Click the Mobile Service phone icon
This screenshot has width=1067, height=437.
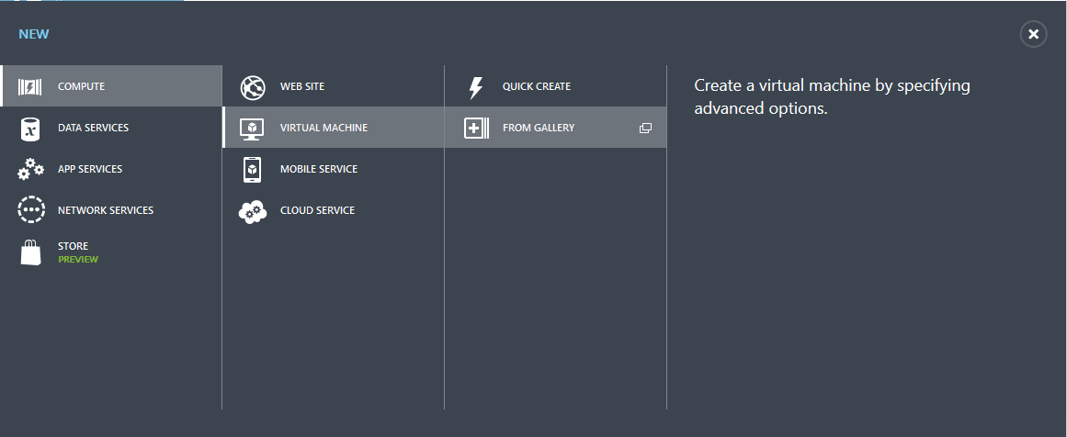(252, 169)
